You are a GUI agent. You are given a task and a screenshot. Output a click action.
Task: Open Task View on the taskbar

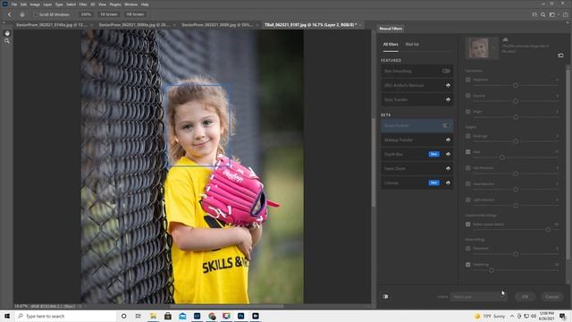[139, 316]
